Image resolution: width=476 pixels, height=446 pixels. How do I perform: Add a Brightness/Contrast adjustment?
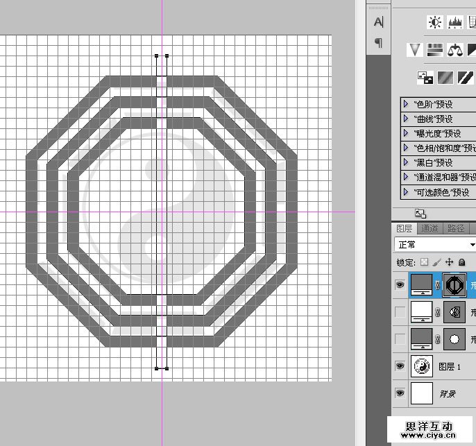(x=435, y=23)
